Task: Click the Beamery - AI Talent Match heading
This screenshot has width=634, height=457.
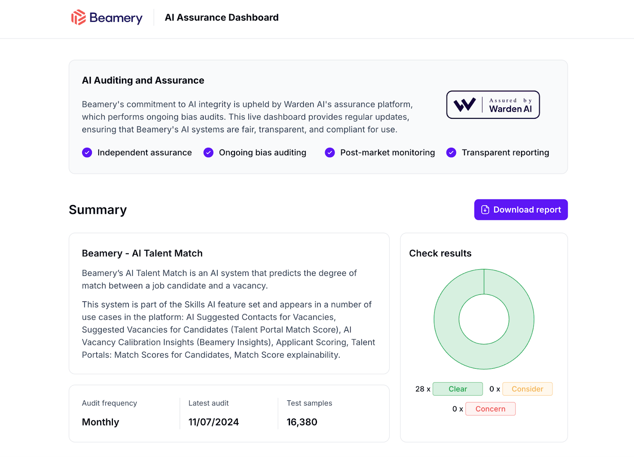Action: pyautogui.click(x=142, y=253)
